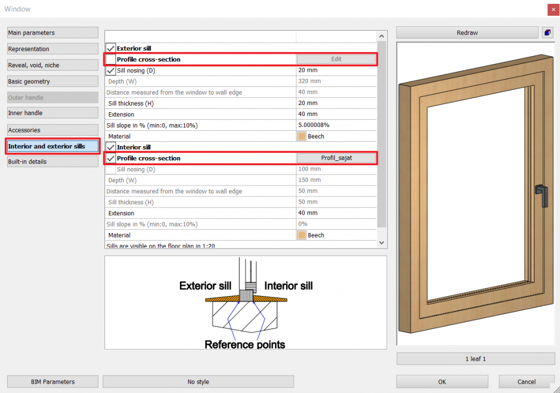Open the Main parameters section
This screenshot has width=560, height=393.
coord(52,33)
